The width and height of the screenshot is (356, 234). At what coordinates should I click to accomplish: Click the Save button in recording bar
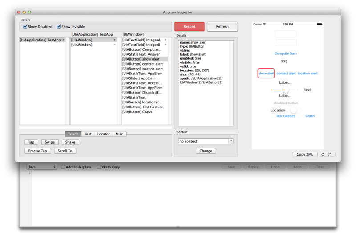[x=231, y=167]
